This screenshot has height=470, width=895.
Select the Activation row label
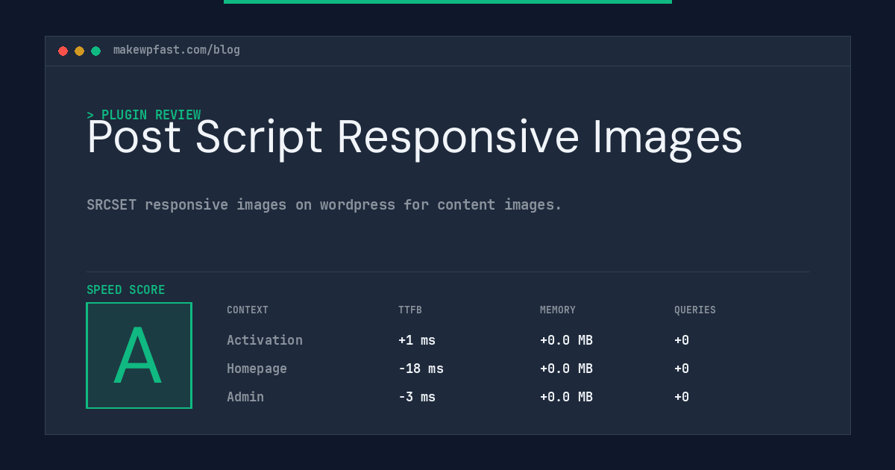[265, 340]
